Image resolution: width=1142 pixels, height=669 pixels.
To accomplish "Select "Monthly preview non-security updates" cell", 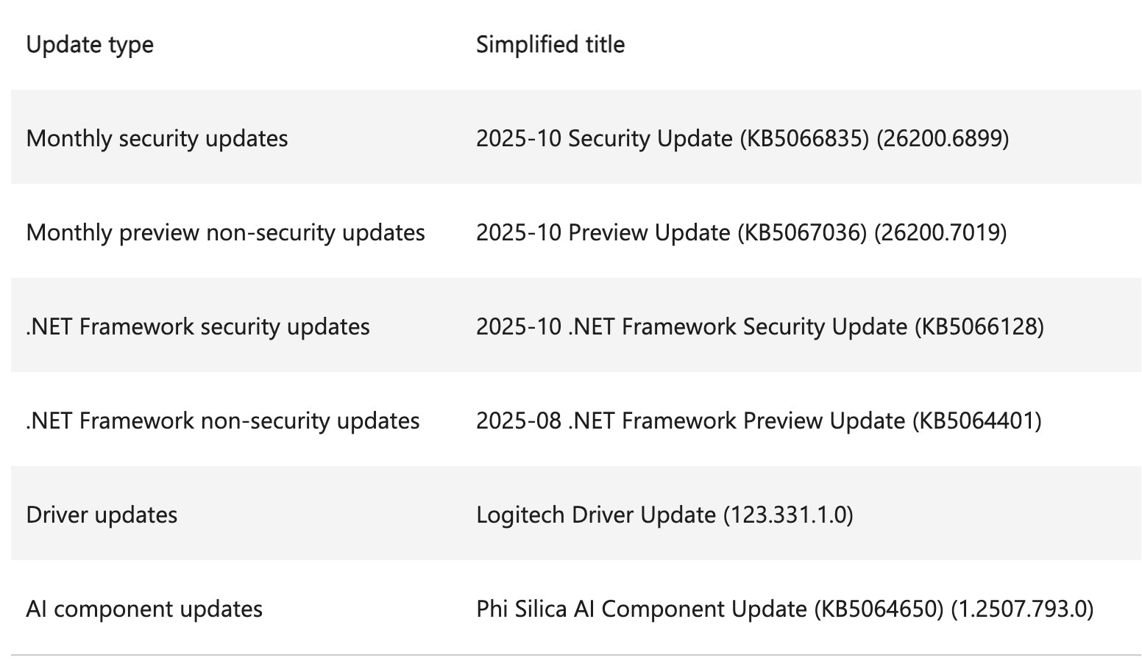I will tap(225, 232).
